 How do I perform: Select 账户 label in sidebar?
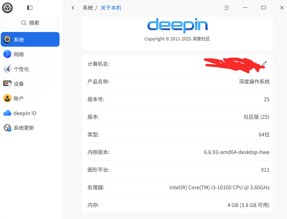click(x=19, y=98)
